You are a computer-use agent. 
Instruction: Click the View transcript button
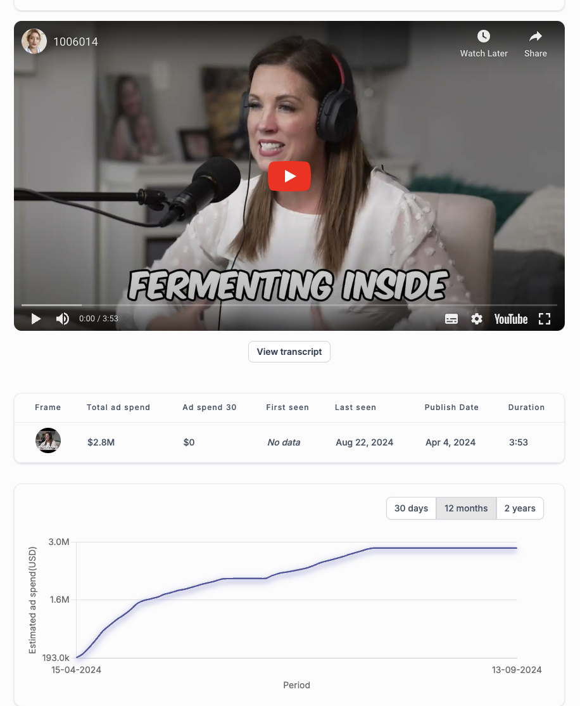(x=289, y=352)
